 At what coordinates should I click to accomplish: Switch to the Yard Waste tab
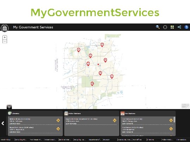point(36,140)
